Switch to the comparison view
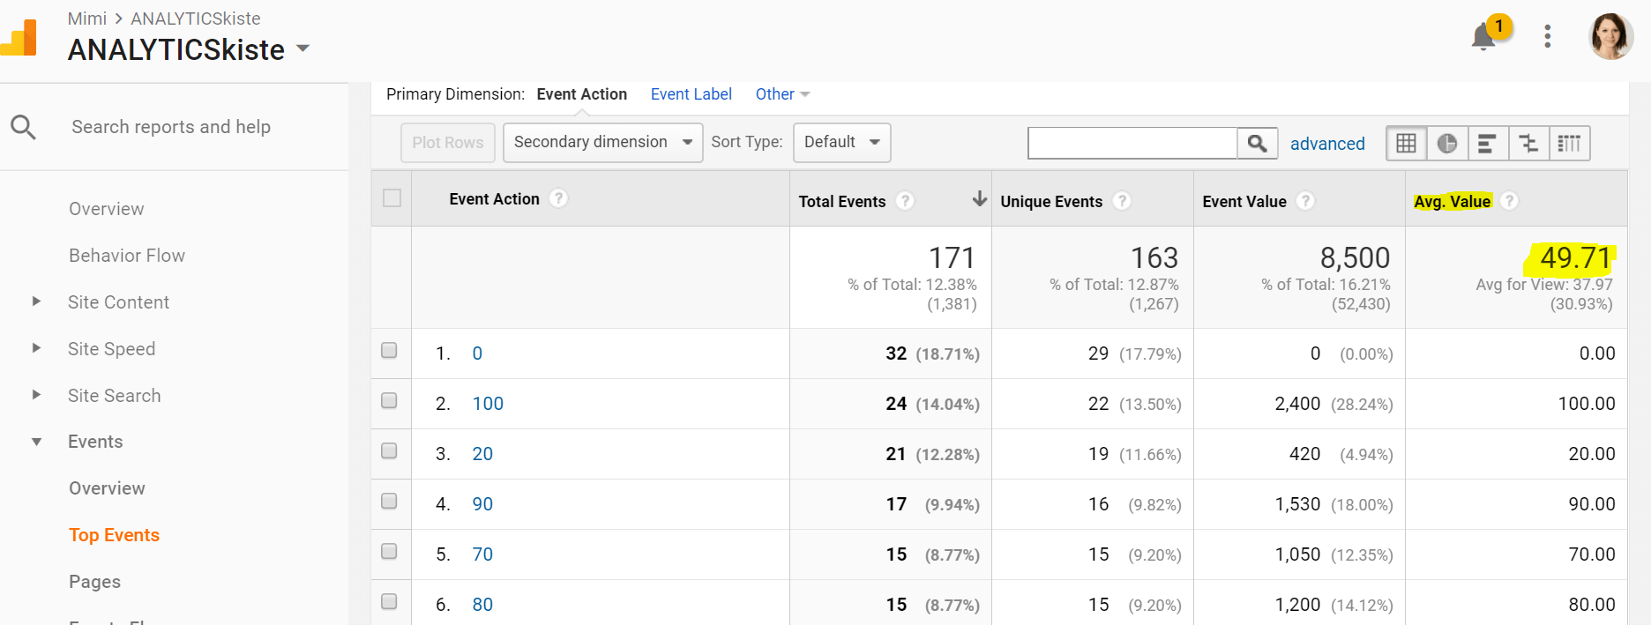The image size is (1651, 625). (1528, 143)
